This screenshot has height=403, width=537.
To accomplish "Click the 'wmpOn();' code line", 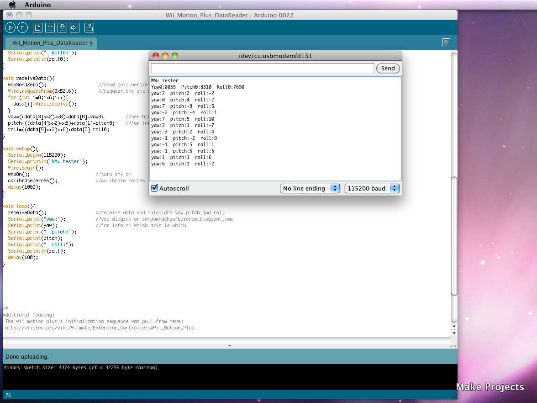I will pos(19,174).
